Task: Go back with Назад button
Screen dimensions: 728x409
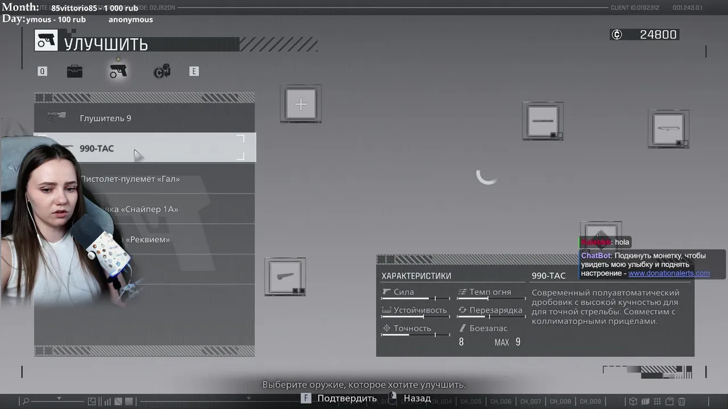Action: [x=409, y=398]
